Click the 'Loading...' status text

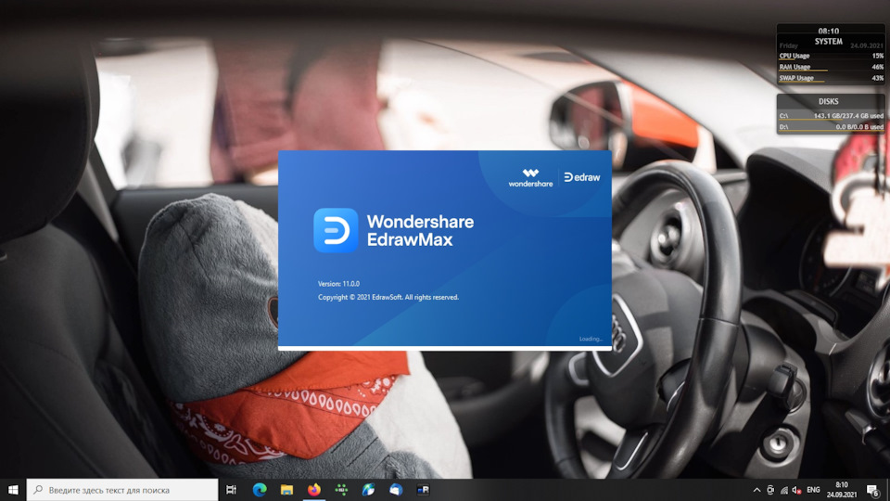(591, 340)
